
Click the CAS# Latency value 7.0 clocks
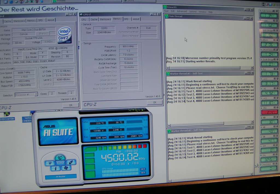click(x=129, y=55)
